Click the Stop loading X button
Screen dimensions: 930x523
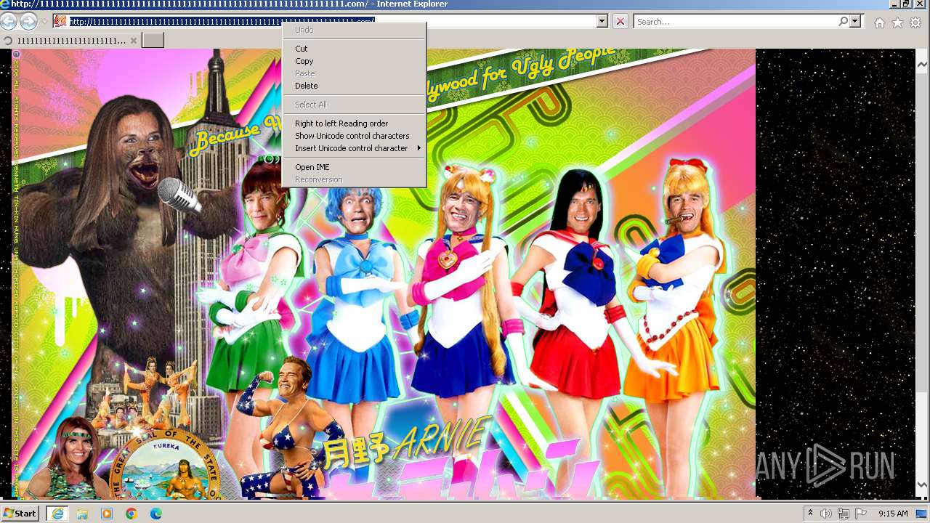coord(620,22)
